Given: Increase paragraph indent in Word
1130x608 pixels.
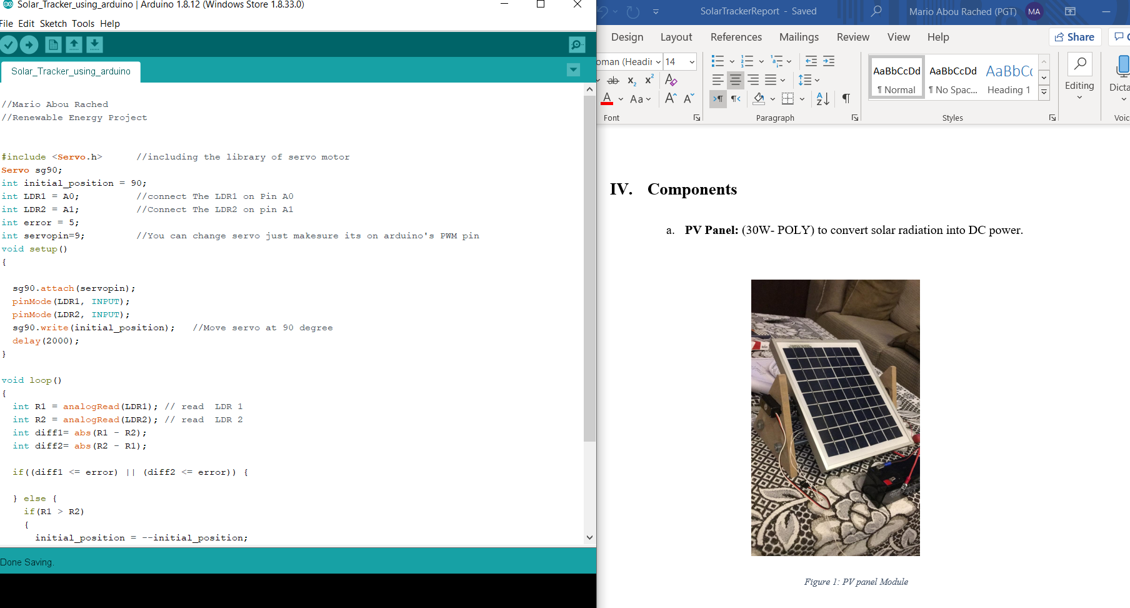Looking at the screenshot, I should pos(829,61).
